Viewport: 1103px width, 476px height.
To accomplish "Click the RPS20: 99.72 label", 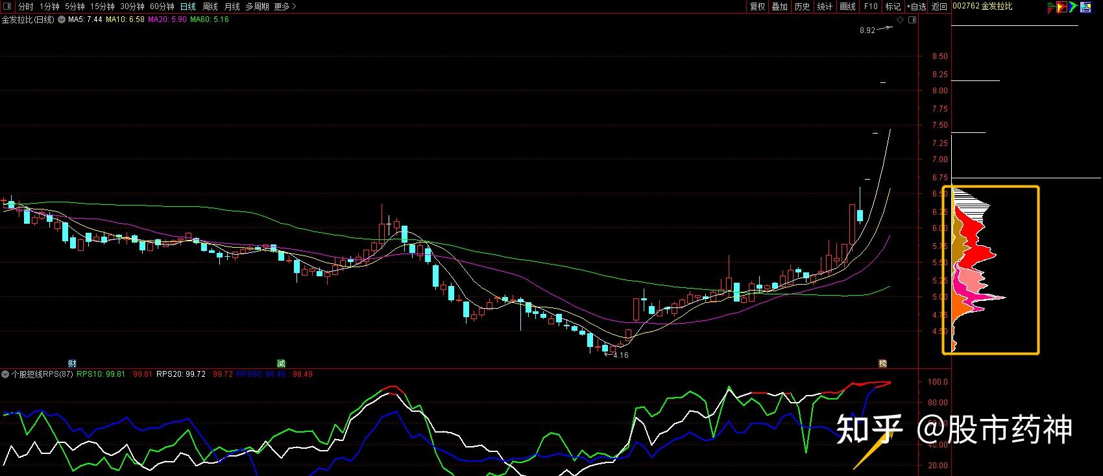I will [x=181, y=374].
